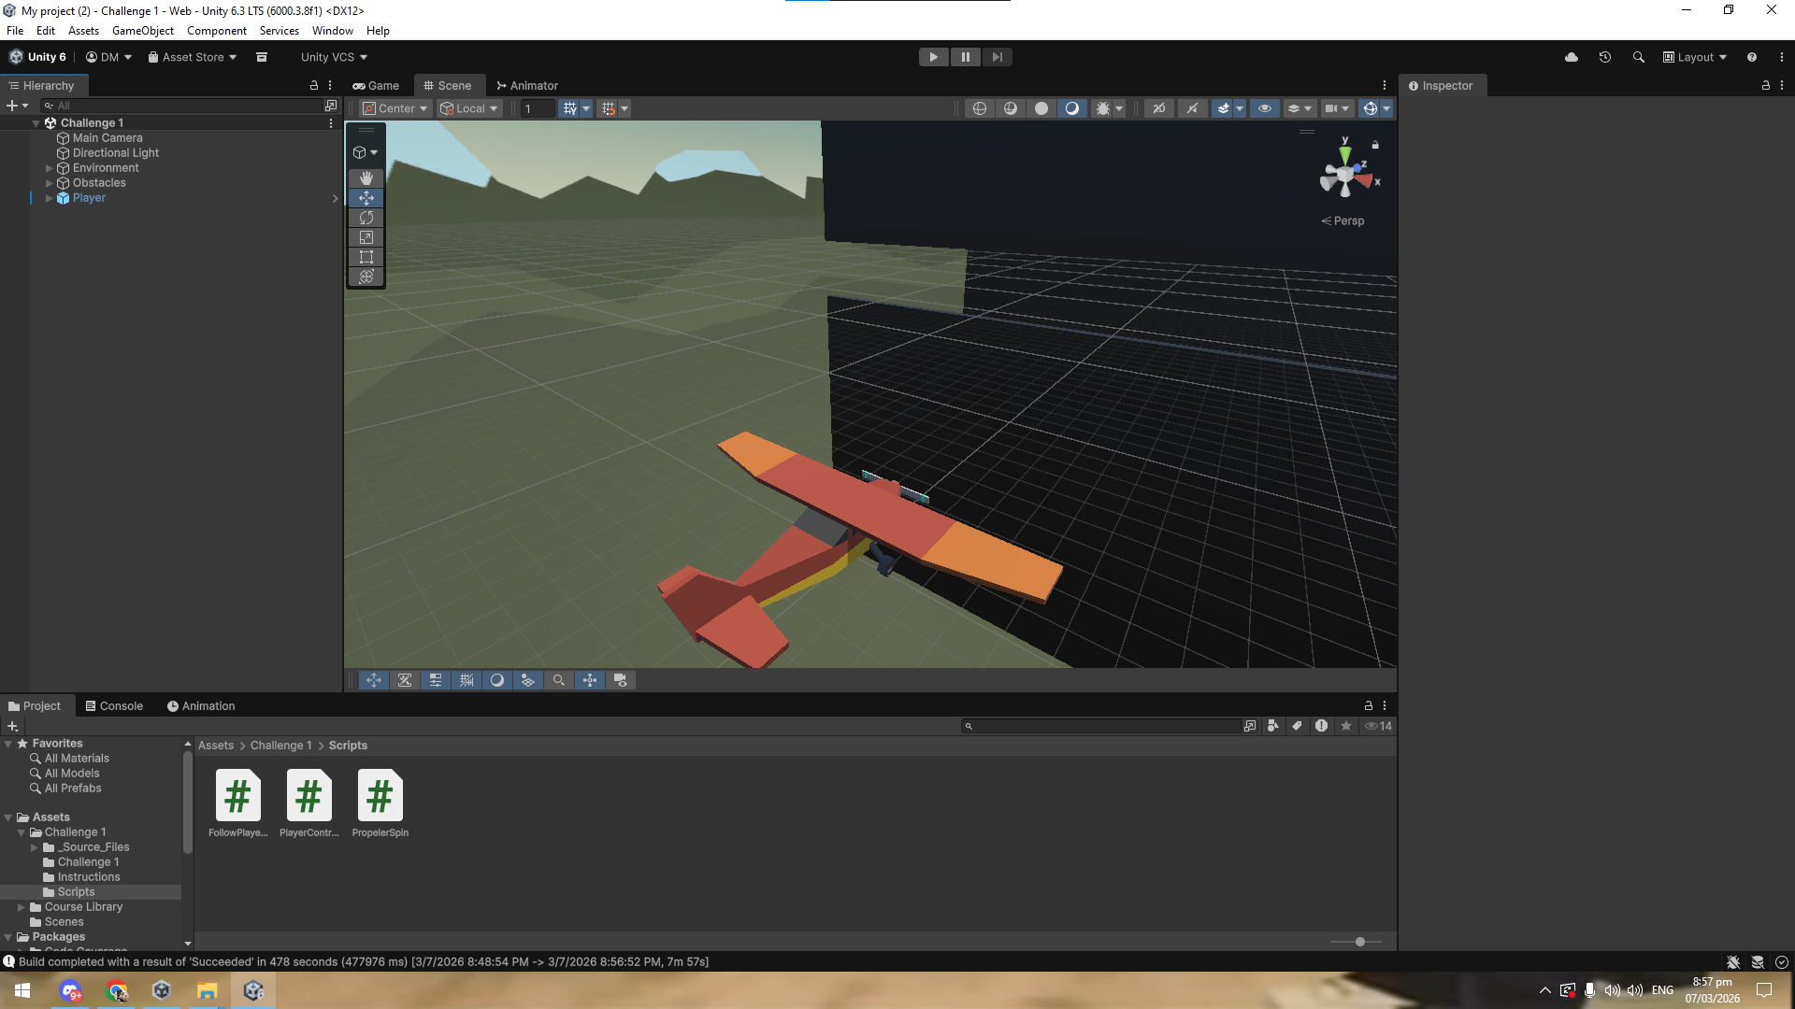Select the Rotate tool in scene toolbar

click(366, 218)
